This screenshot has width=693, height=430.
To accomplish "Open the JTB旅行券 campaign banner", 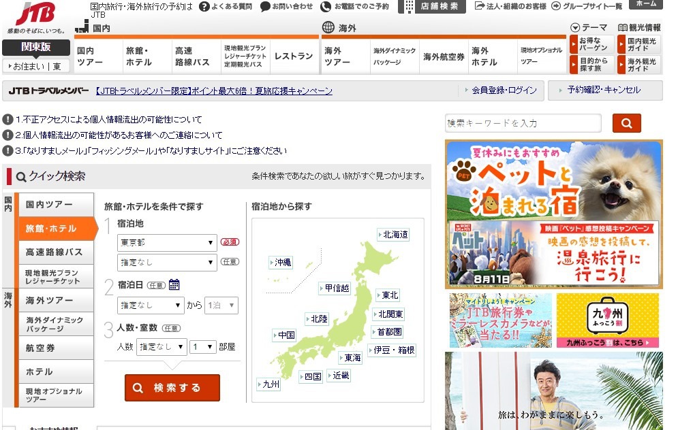I will 501,320.
